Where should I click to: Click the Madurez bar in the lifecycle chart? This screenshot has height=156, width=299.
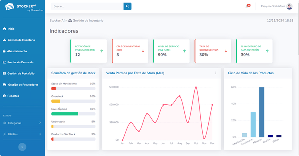261,112
